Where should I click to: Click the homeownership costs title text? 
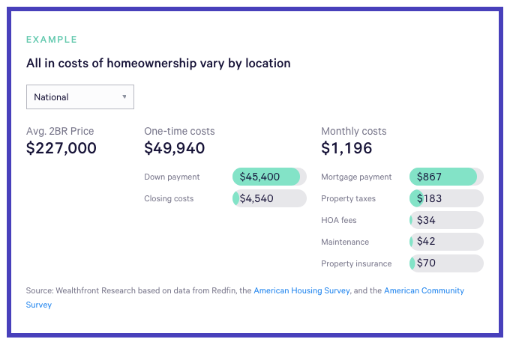coord(158,64)
